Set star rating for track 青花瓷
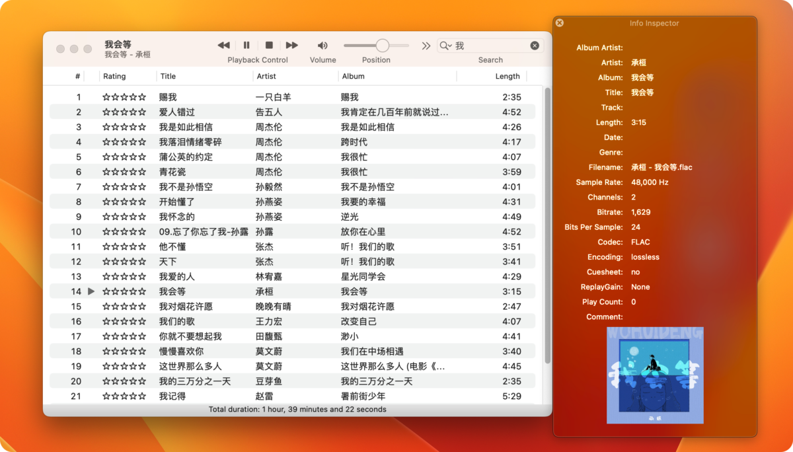This screenshot has height=452, width=793. (x=124, y=172)
